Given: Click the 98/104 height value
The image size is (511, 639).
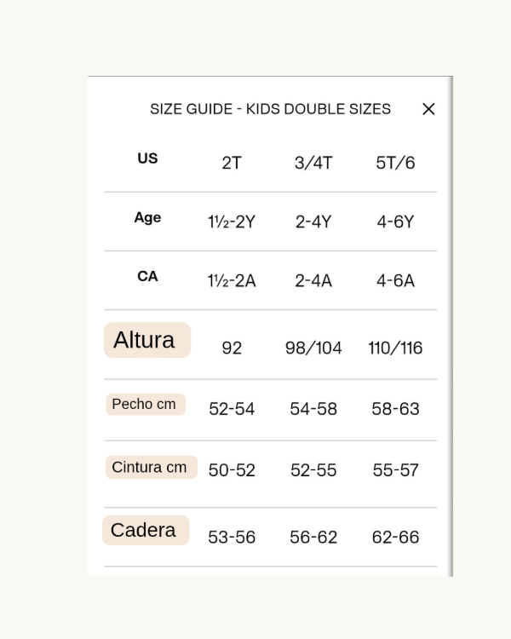Looking at the screenshot, I should (x=313, y=348).
